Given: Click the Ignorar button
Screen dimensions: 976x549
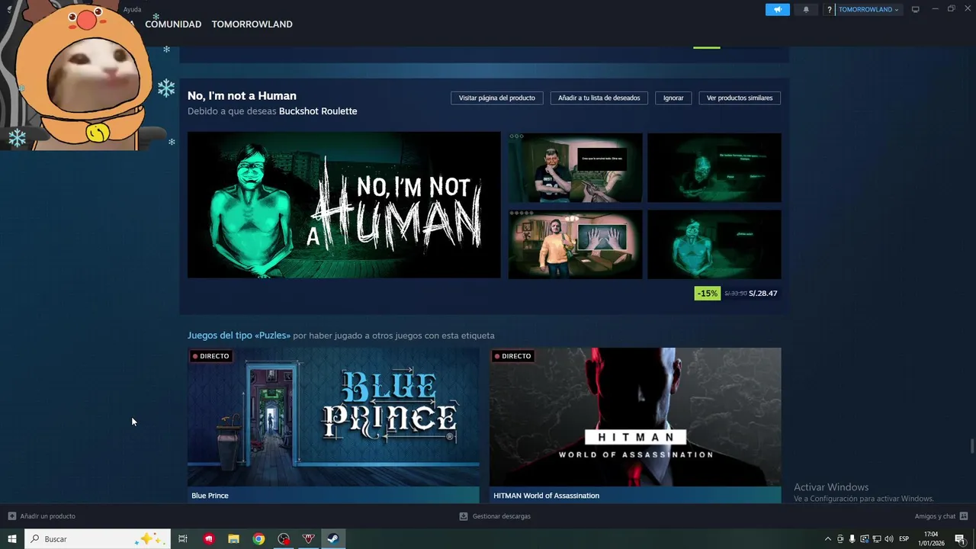Looking at the screenshot, I should tap(673, 98).
